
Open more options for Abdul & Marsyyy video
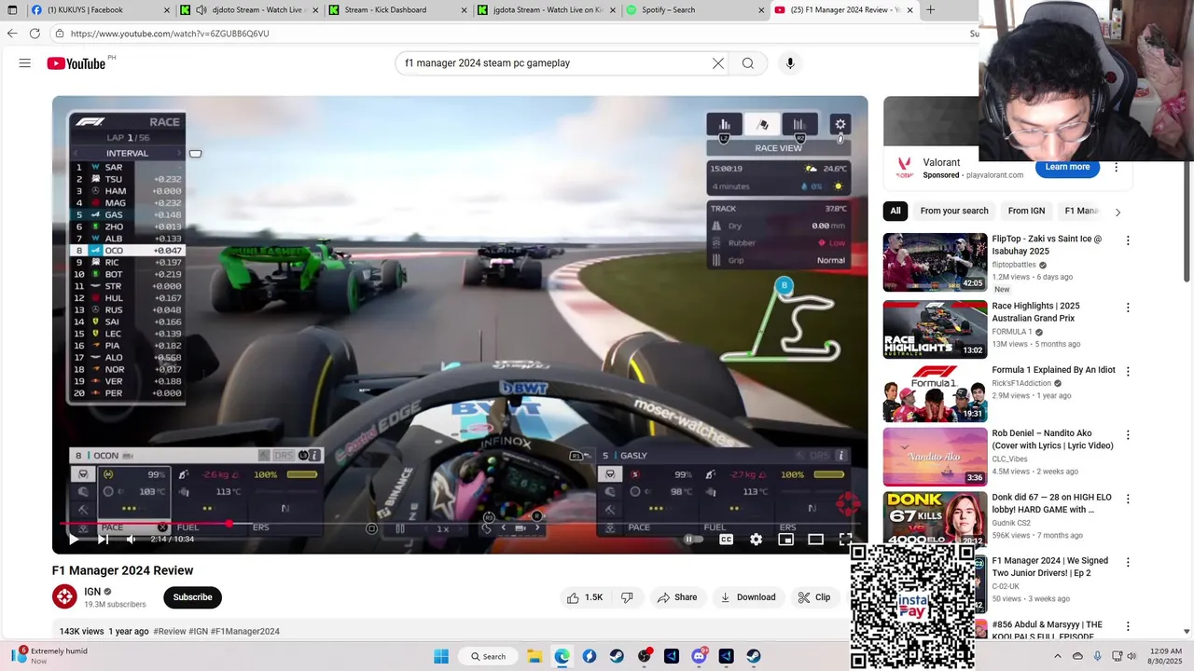coord(1127,626)
